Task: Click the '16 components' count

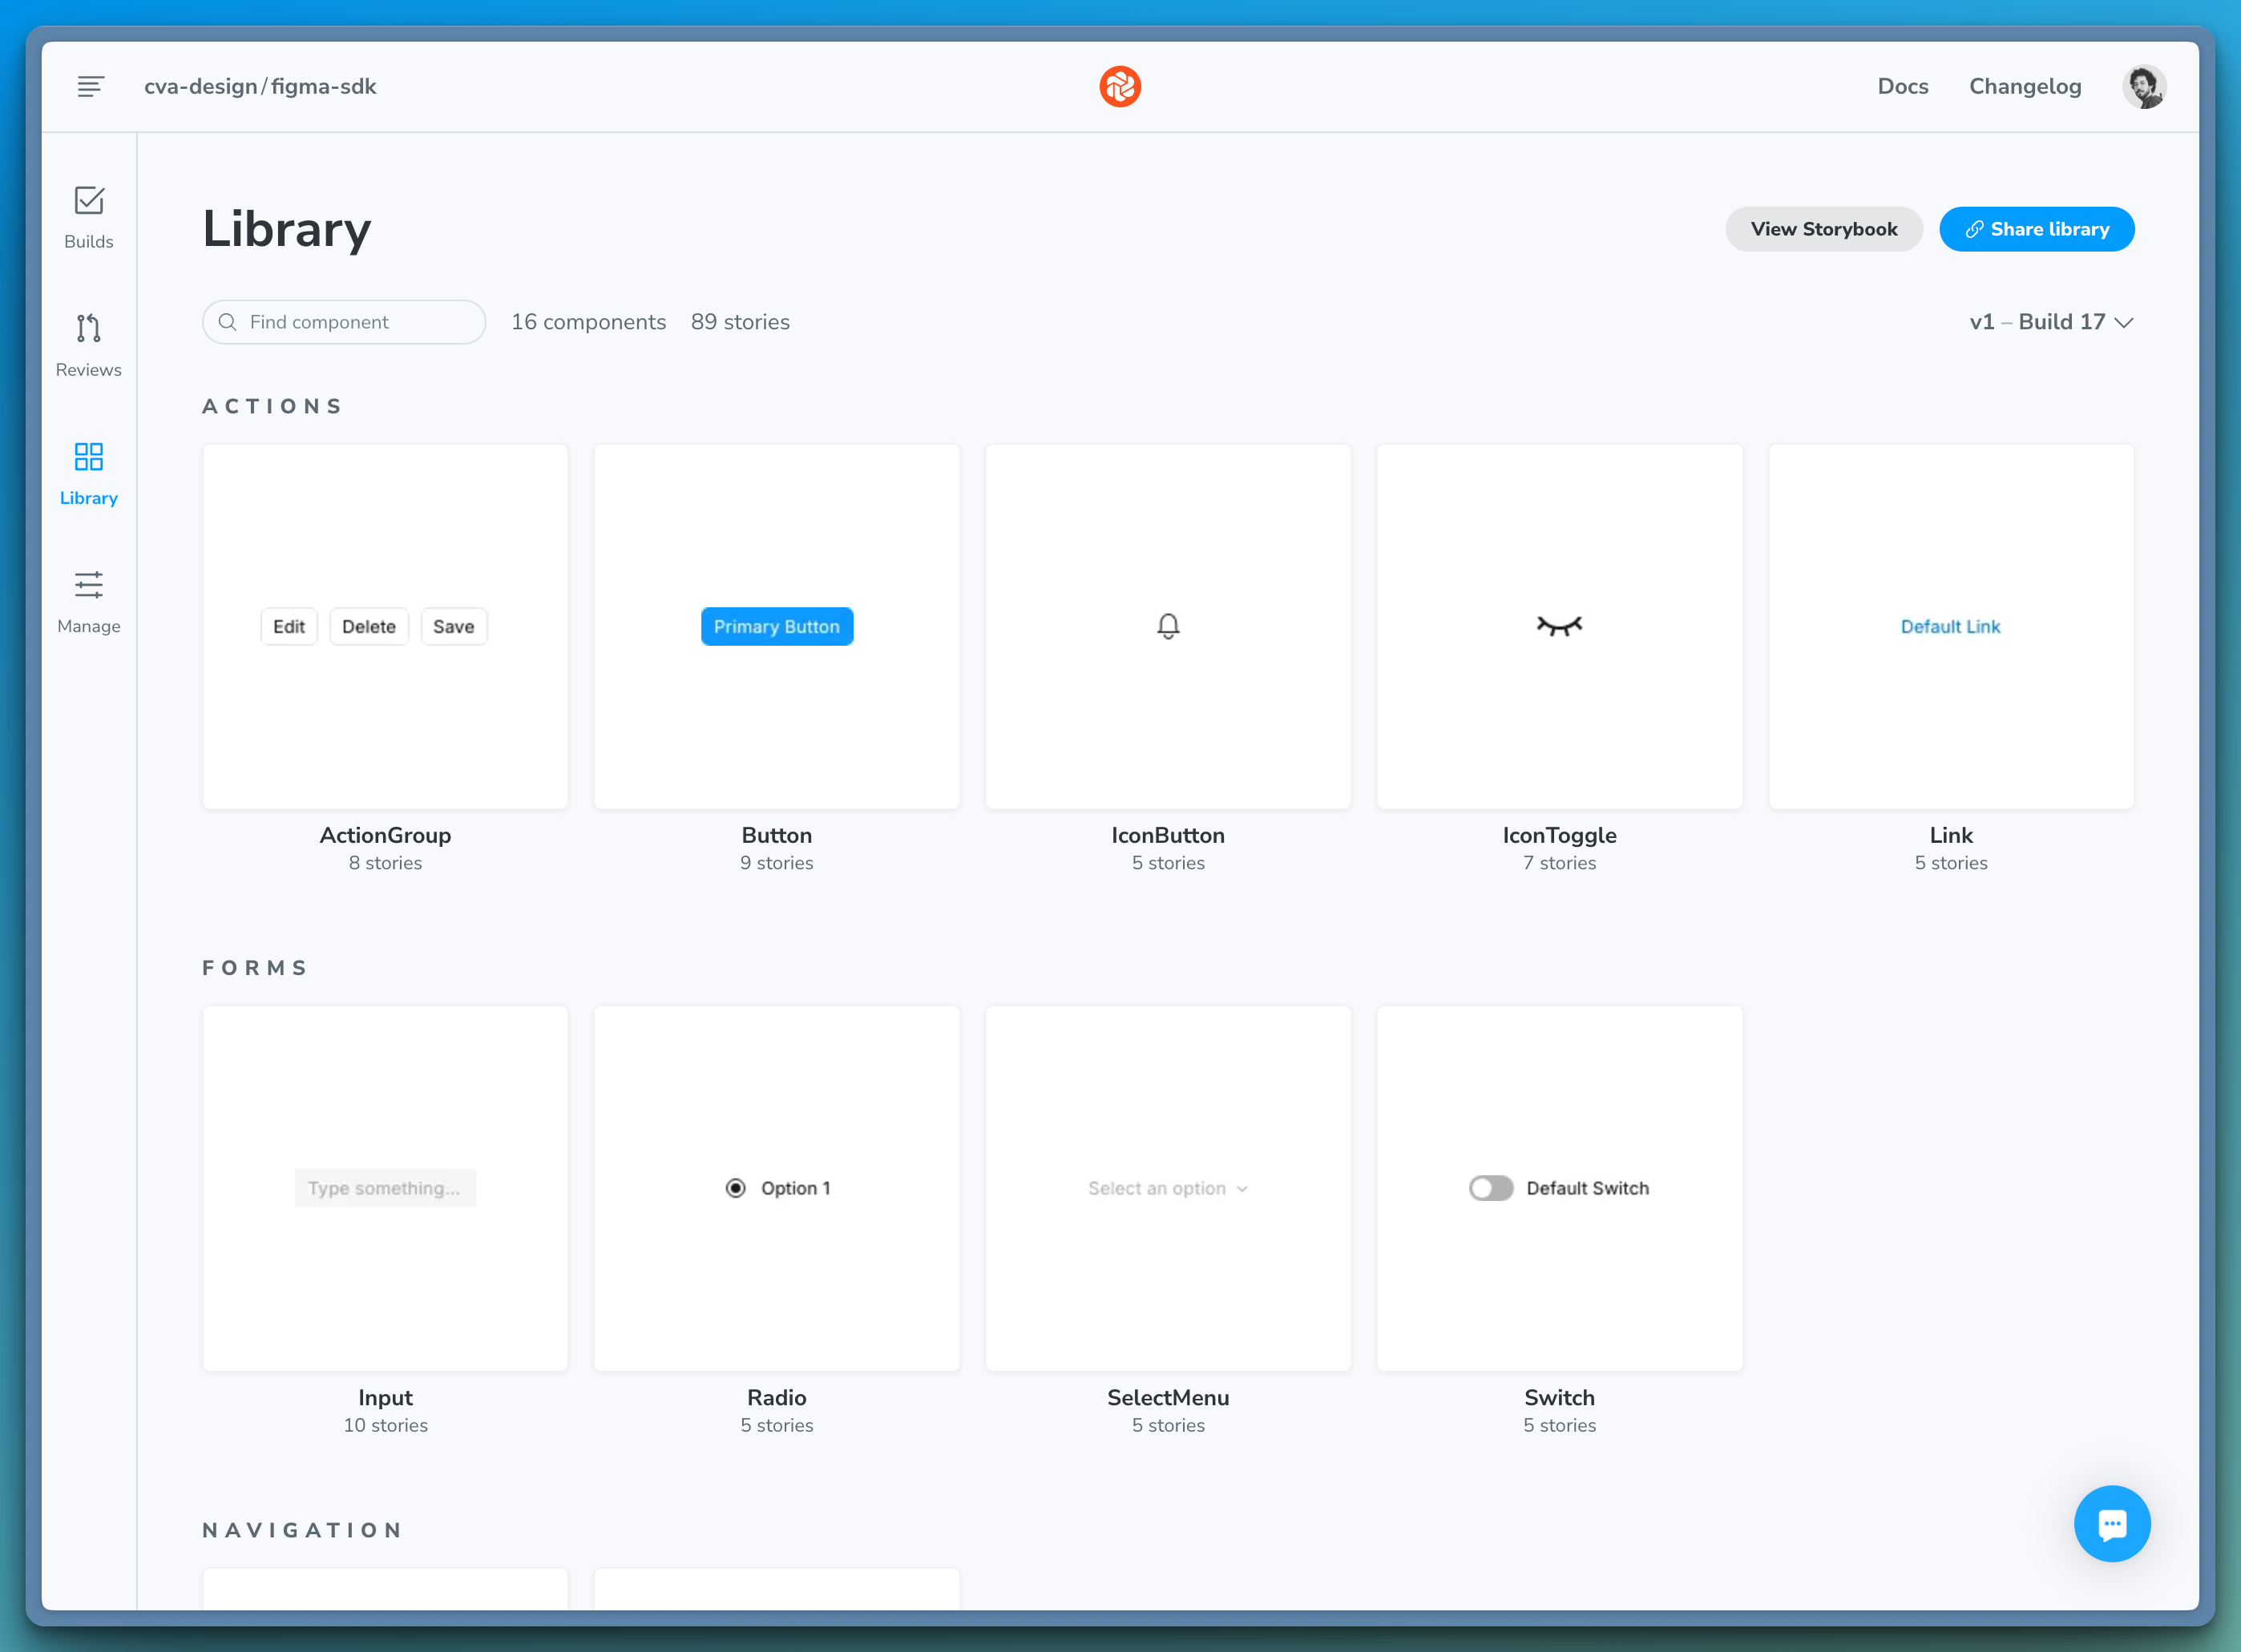Action: pyautogui.click(x=588, y=322)
